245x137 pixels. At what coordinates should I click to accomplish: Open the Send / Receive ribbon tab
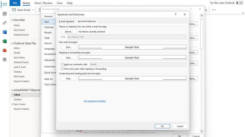pyautogui.click(x=44, y=3)
